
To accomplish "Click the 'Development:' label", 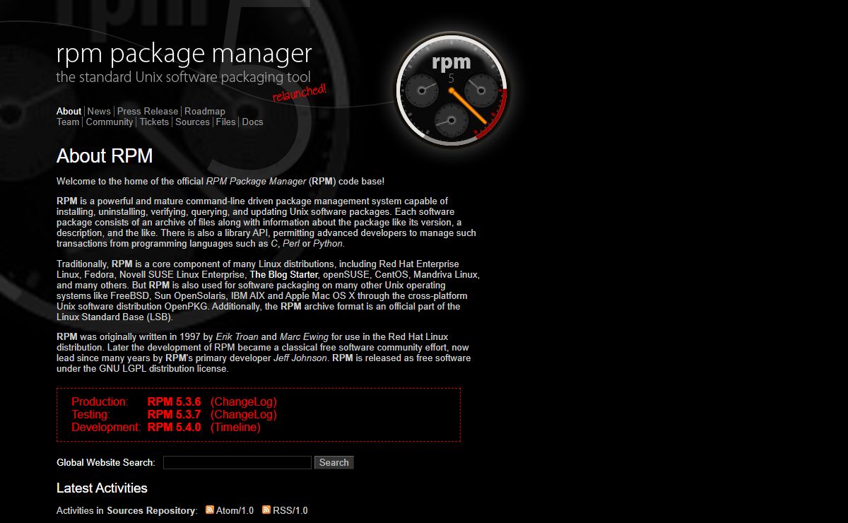I will (x=106, y=427).
